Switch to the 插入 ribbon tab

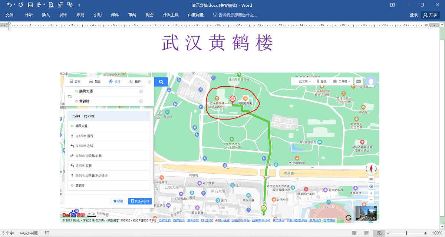46,15
